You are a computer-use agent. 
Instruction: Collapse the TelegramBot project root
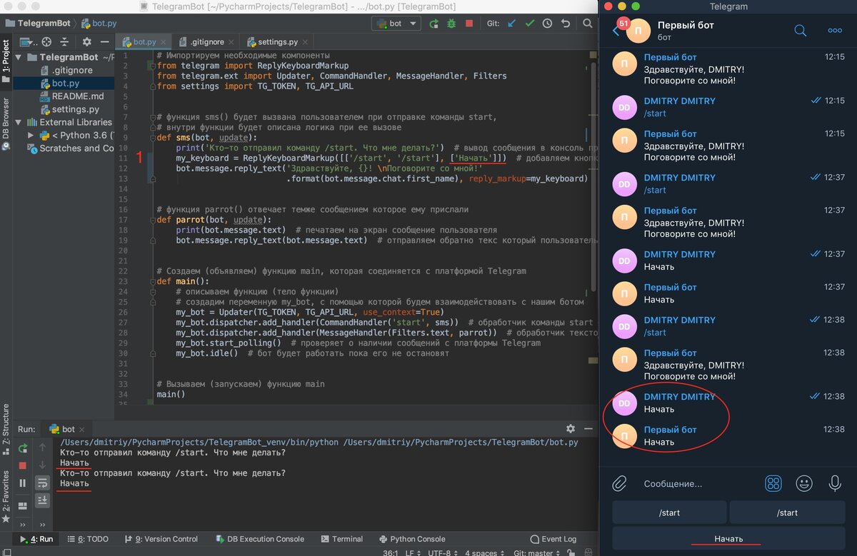point(19,57)
